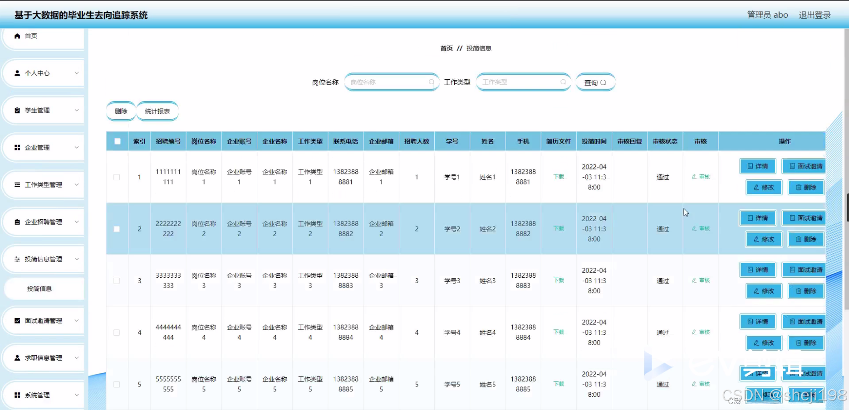Check row 4's selection checkbox

[117, 332]
